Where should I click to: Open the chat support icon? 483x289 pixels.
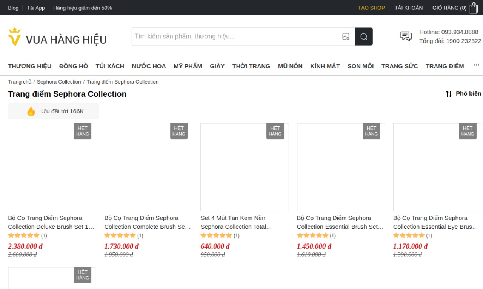[x=406, y=36]
